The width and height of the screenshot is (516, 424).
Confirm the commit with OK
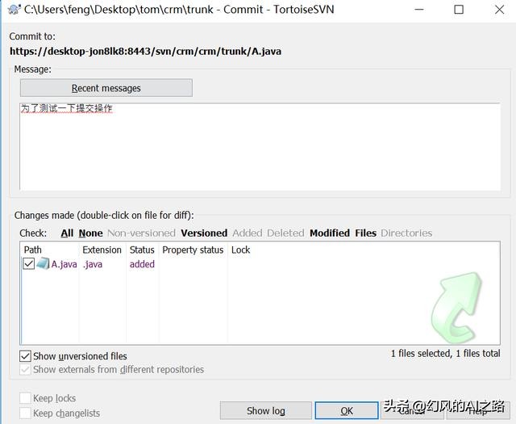coord(347,411)
